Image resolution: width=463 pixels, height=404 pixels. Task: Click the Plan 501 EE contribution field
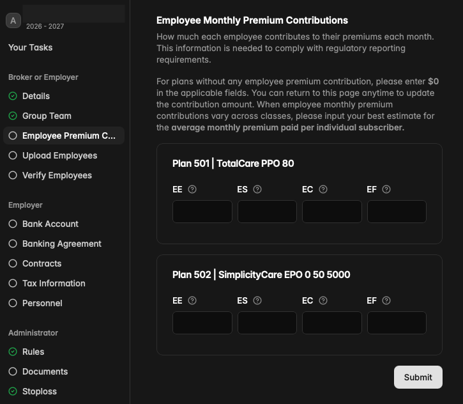tap(202, 212)
